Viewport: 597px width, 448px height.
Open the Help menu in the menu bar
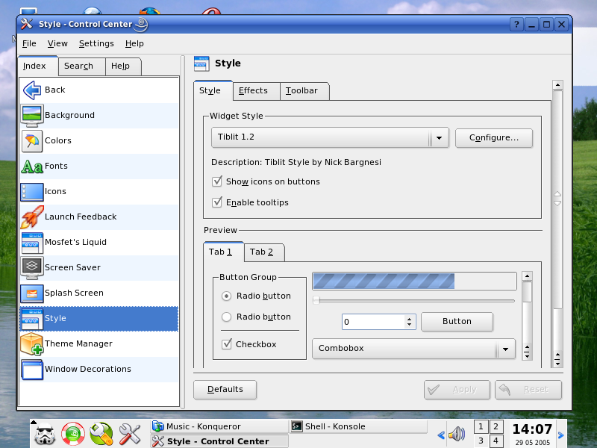(134, 44)
